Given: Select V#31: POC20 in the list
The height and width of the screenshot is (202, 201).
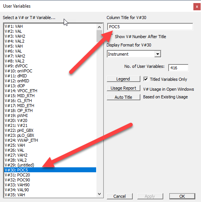Looking at the screenshot, I should click(50, 175).
